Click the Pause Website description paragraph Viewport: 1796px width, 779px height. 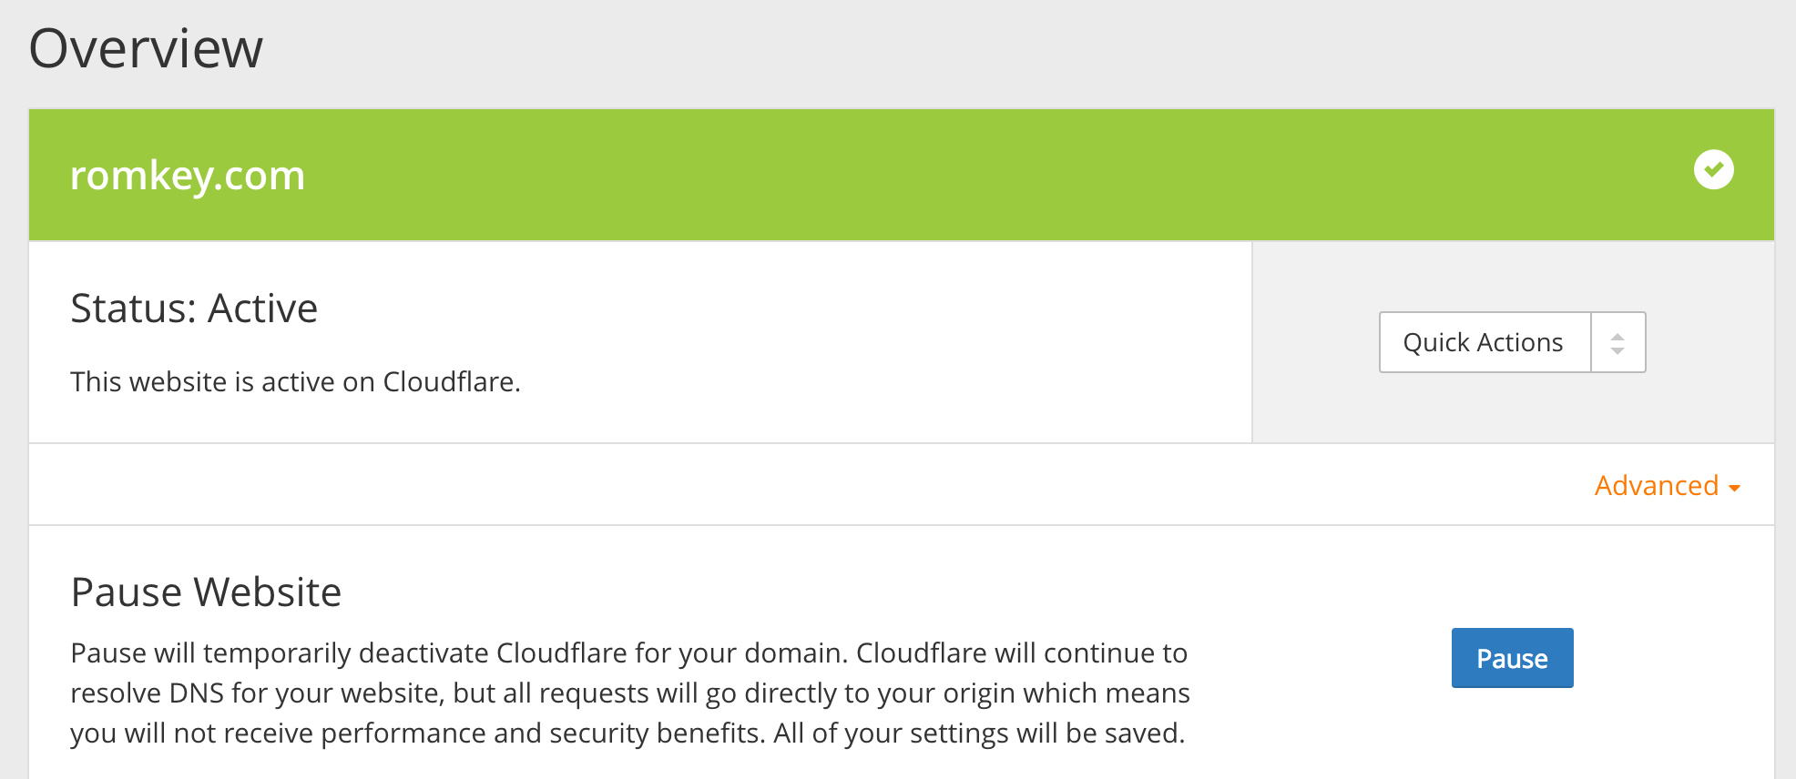(x=630, y=693)
